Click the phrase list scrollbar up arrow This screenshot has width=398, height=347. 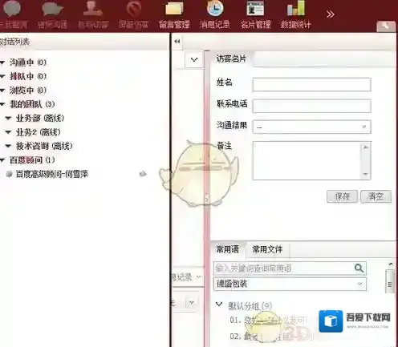(x=391, y=264)
